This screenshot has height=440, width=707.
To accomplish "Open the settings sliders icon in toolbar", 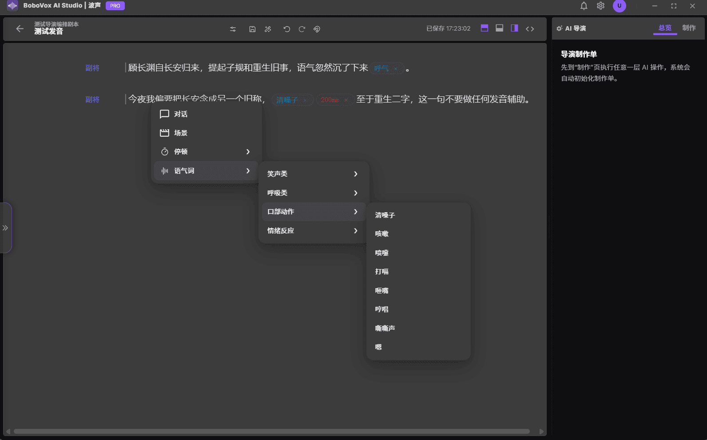I will 233,29.
